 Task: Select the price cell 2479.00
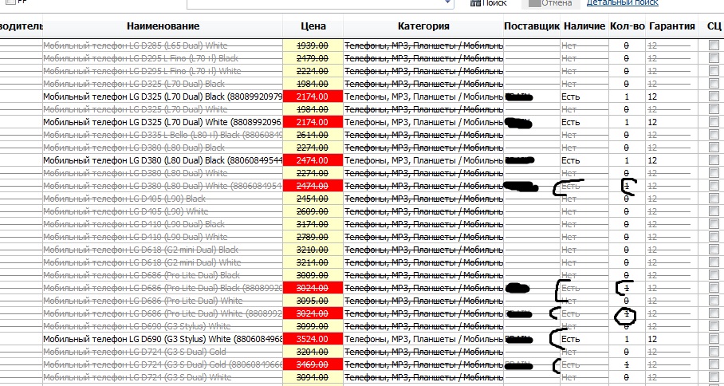313,58
